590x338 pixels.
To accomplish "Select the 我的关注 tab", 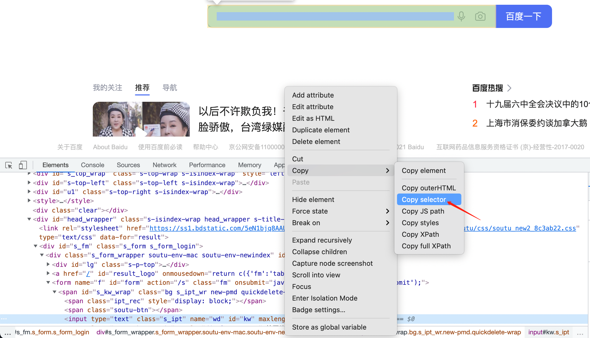I will pyautogui.click(x=108, y=88).
